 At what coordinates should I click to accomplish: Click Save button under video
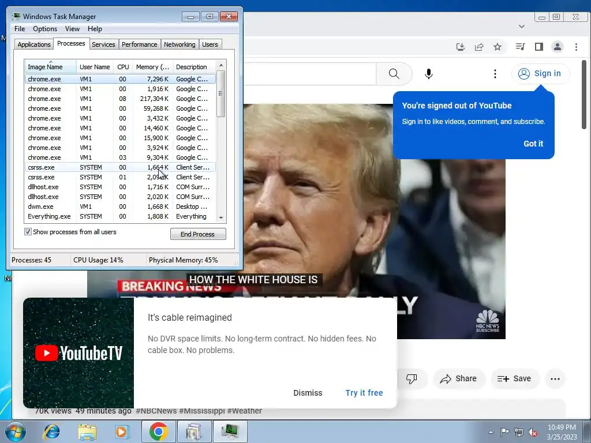[x=514, y=378]
